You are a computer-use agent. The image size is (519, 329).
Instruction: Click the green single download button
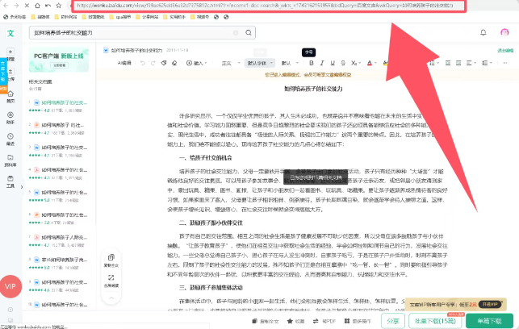click(490, 321)
